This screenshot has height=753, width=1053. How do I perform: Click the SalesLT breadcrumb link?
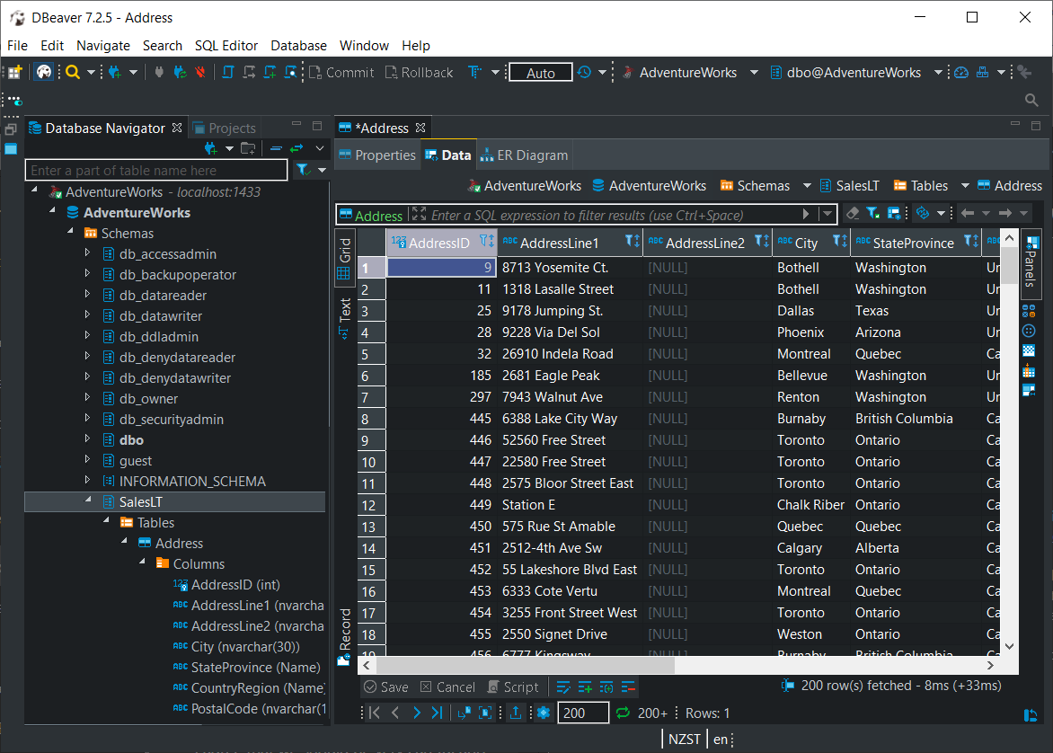[x=850, y=186]
